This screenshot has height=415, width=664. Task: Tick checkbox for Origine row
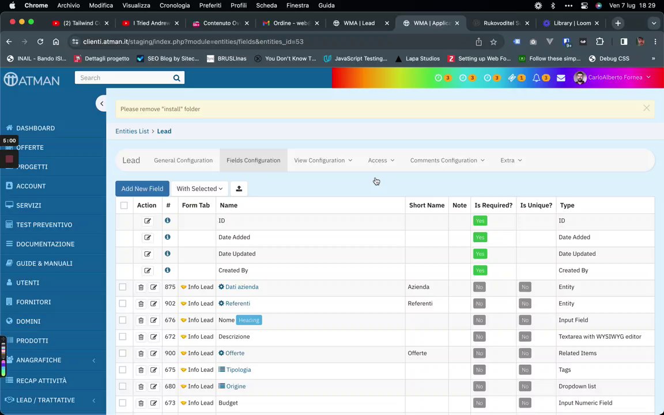122,386
